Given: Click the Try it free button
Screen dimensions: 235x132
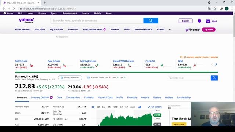Looking at the screenshot, I should point(209,30).
